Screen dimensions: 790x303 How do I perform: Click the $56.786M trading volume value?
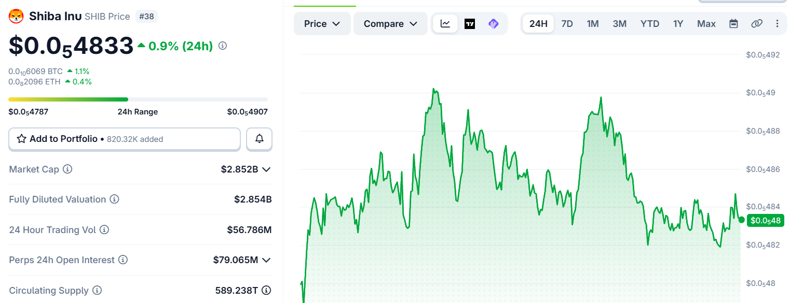(250, 230)
